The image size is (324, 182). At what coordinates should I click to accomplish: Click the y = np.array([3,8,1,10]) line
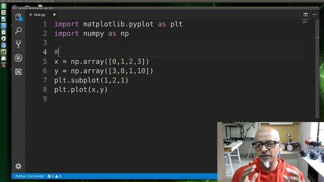103,71
